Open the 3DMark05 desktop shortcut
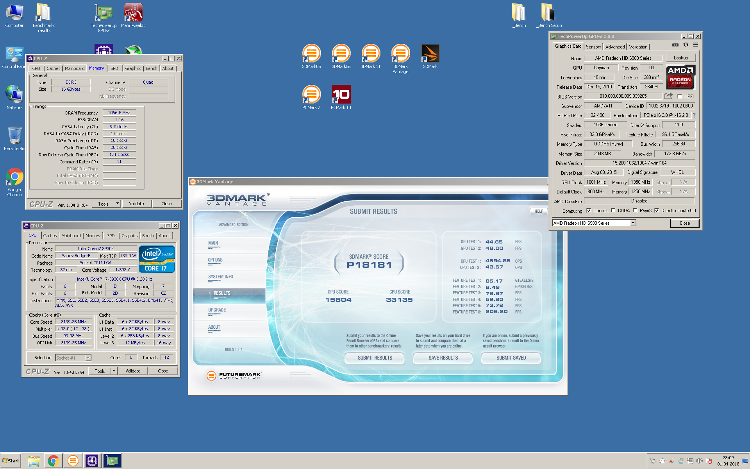This screenshot has width=750, height=469. click(311, 57)
